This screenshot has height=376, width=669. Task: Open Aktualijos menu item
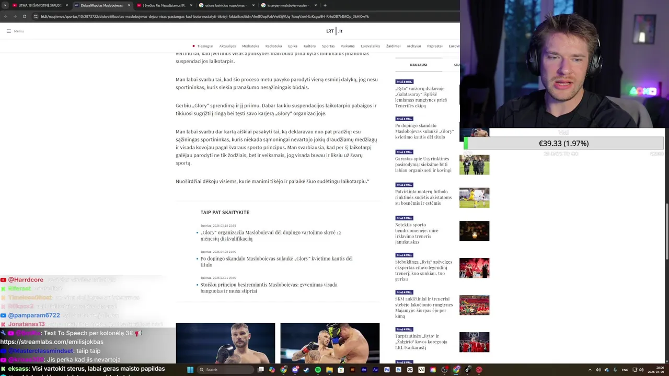tap(227, 46)
